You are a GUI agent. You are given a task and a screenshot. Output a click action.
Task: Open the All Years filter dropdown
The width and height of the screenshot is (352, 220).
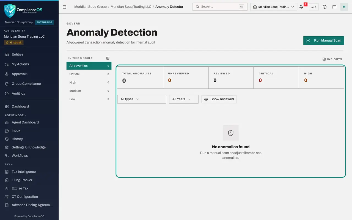tap(184, 99)
